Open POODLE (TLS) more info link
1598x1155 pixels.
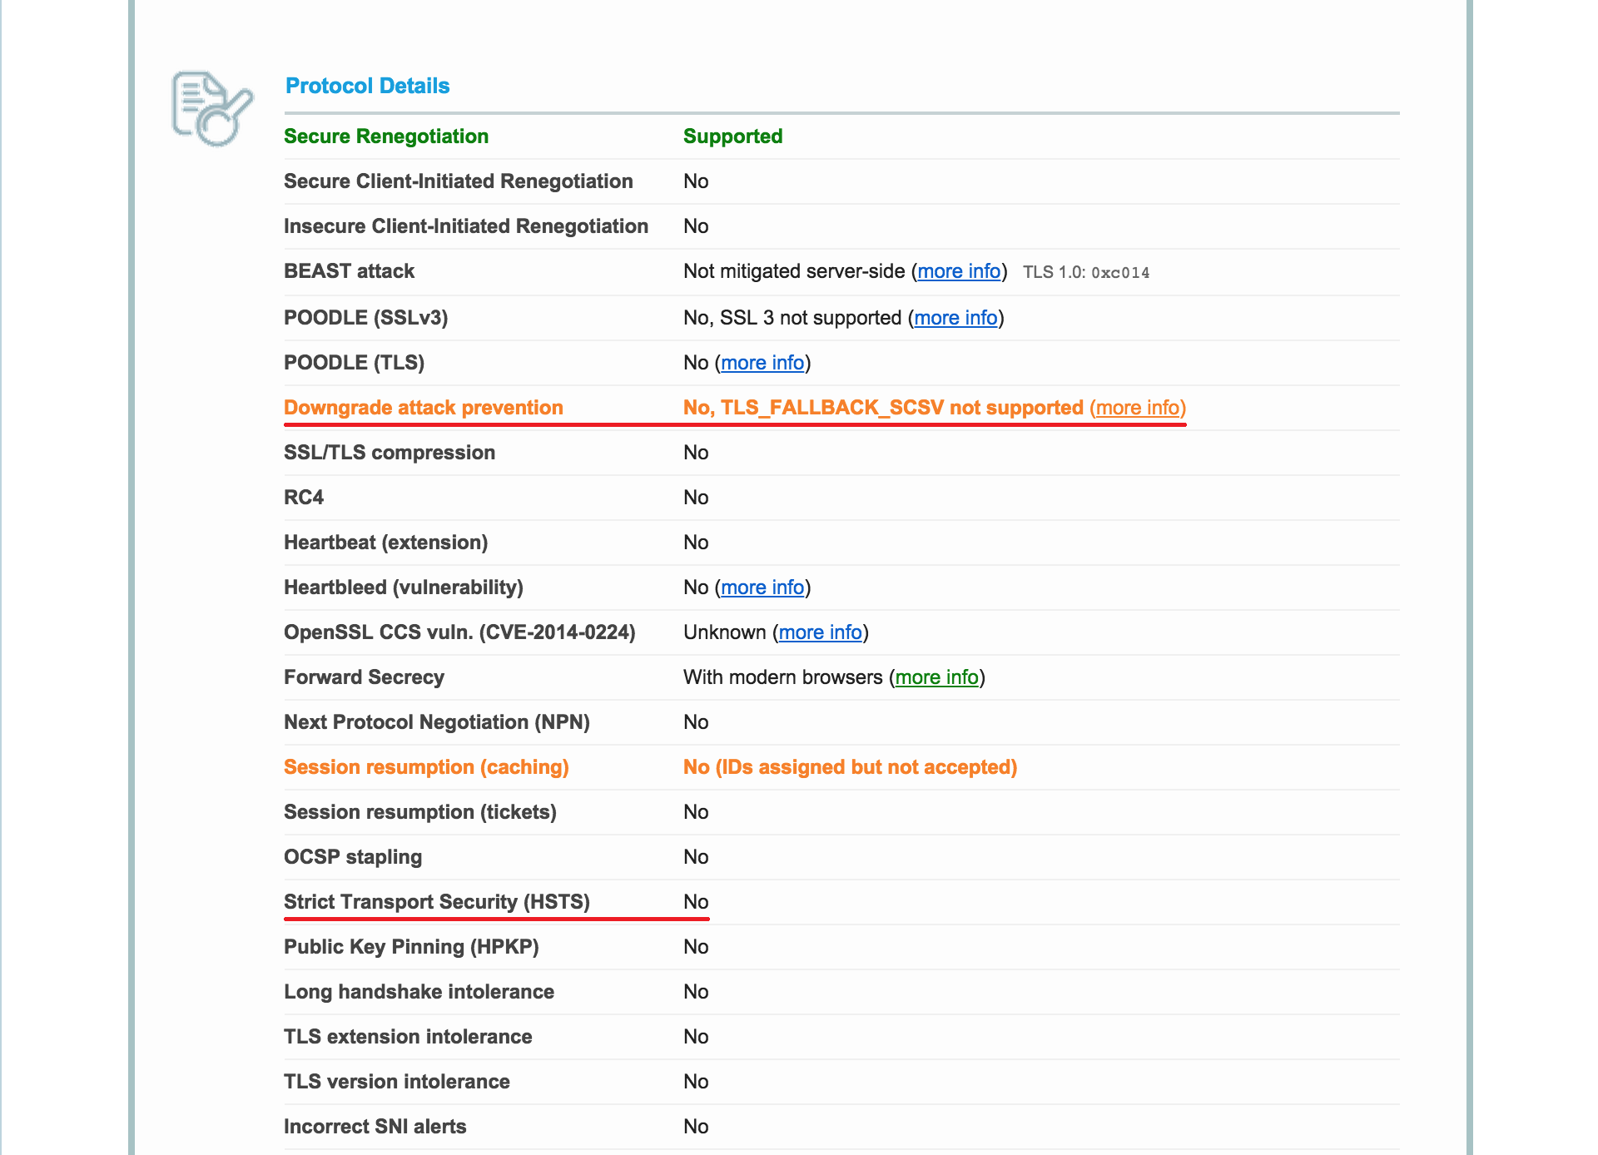tap(762, 363)
